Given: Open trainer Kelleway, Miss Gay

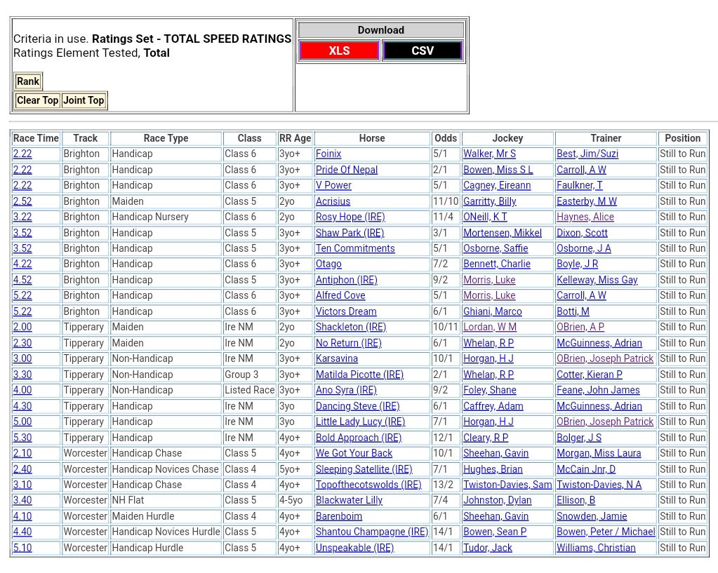Looking at the screenshot, I should tap(597, 280).
